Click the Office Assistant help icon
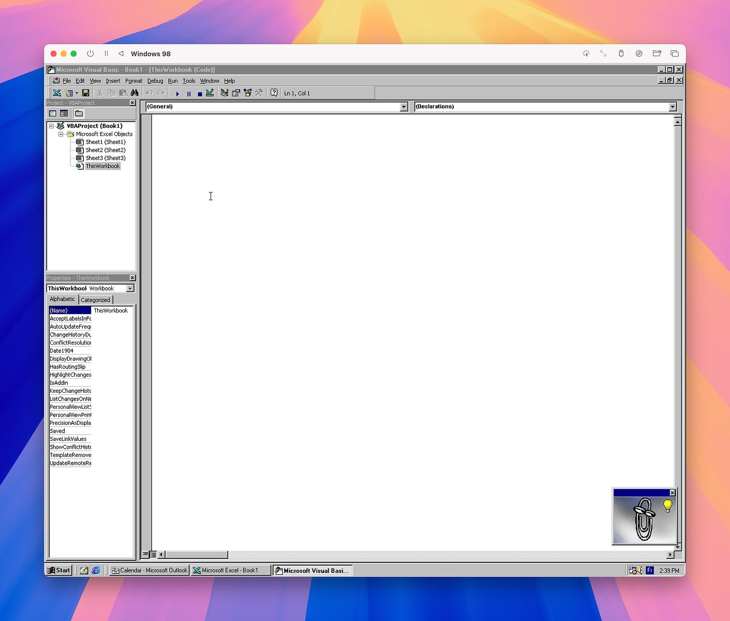 tap(274, 93)
